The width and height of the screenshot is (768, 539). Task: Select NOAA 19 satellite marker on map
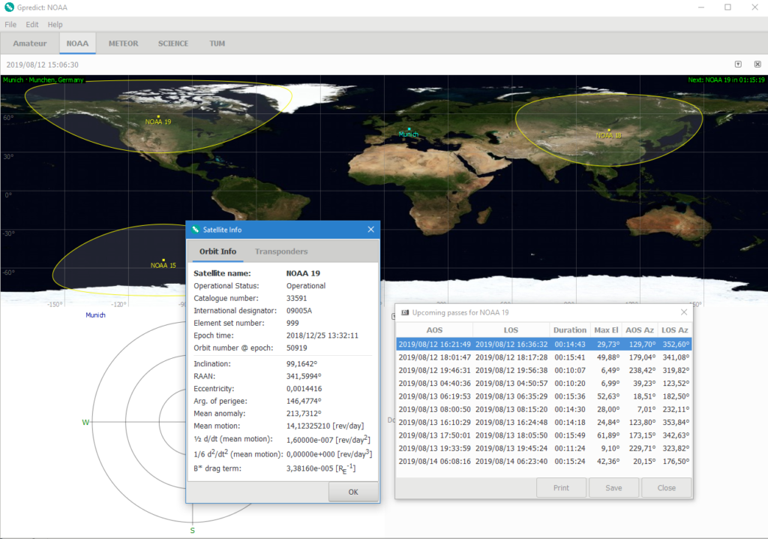point(158,116)
